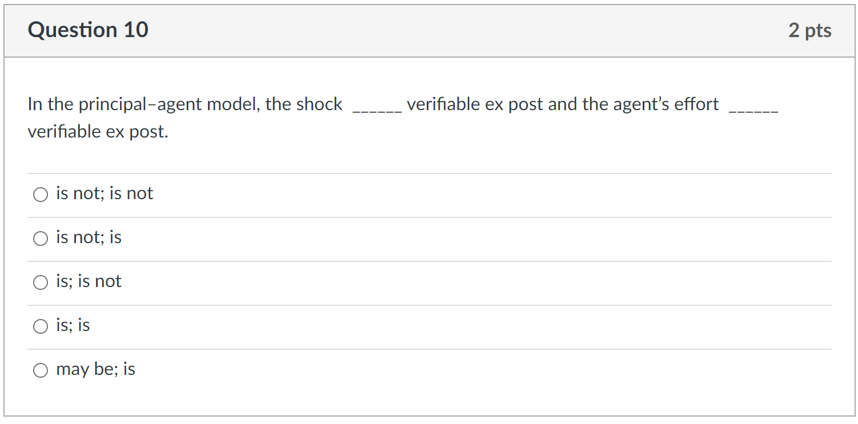Click the '2 pts' points label
The width and height of the screenshot is (858, 424).
810,31
